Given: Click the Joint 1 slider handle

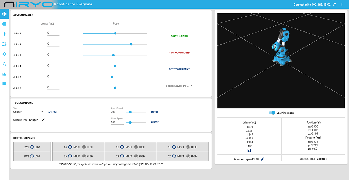Looking at the screenshot, I should coord(115,33).
